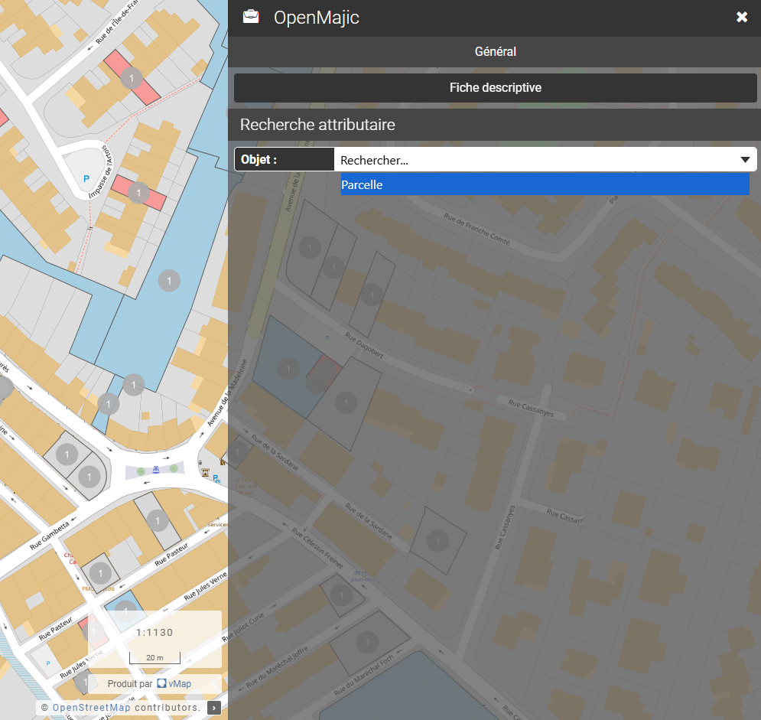The image size is (761, 720).
Task: Click the parking P icon near Impasse de l'Artois
Action: pyautogui.click(x=86, y=179)
